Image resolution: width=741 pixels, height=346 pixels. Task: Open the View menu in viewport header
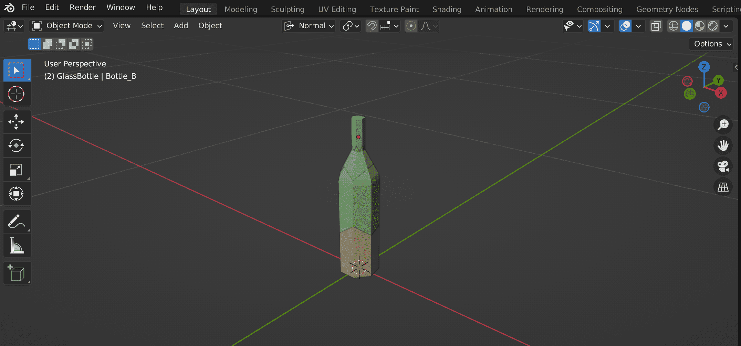pos(122,26)
